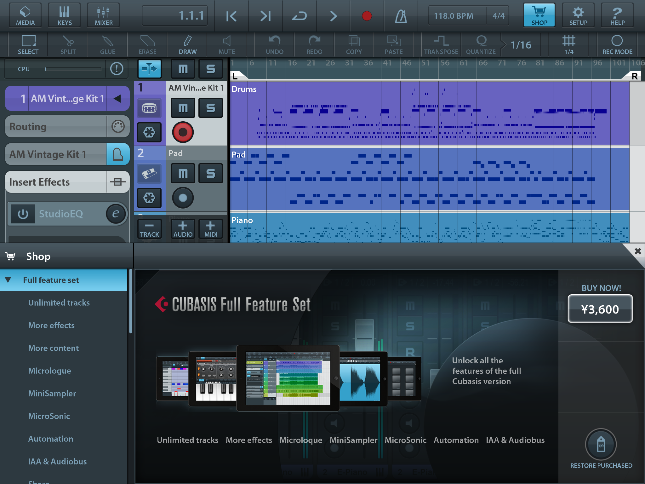Viewport: 645px width, 484px height.
Task: Mute track 1 AM Vintage Kit
Action: pos(183,108)
